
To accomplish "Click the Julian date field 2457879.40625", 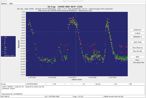I will point(36,84).
